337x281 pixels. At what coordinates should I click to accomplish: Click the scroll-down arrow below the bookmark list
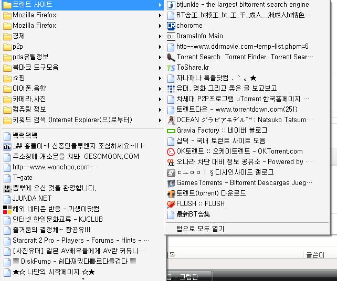click(x=83, y=279)
